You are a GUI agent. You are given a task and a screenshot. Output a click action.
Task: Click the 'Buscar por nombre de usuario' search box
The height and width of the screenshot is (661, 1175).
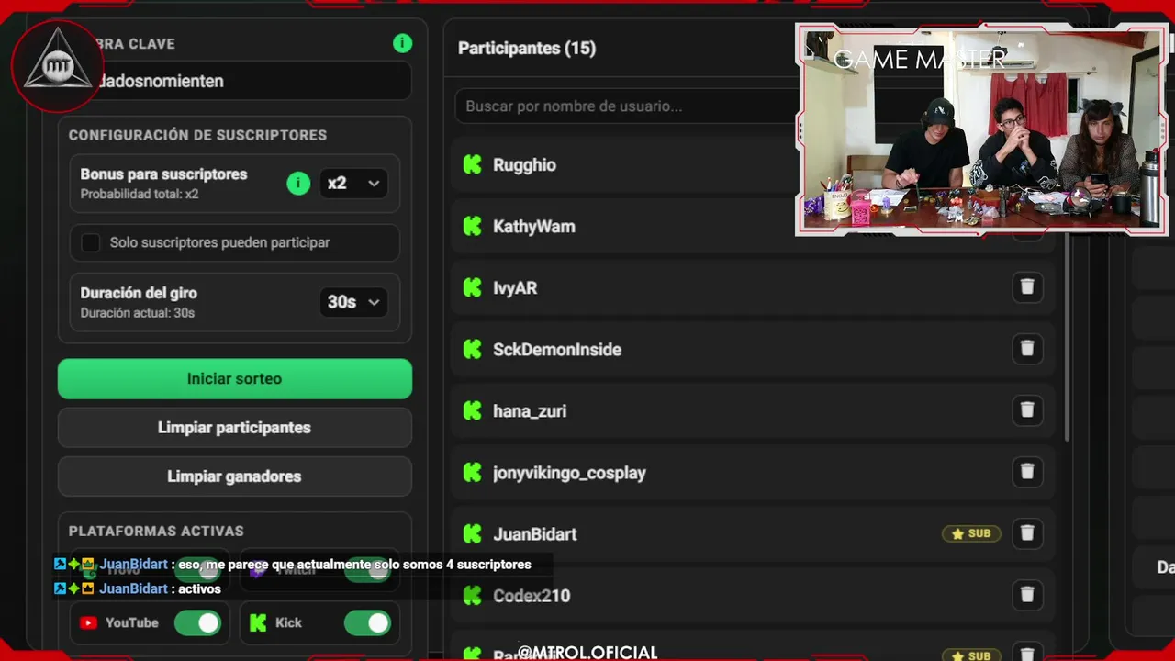(x=626, y=106)
